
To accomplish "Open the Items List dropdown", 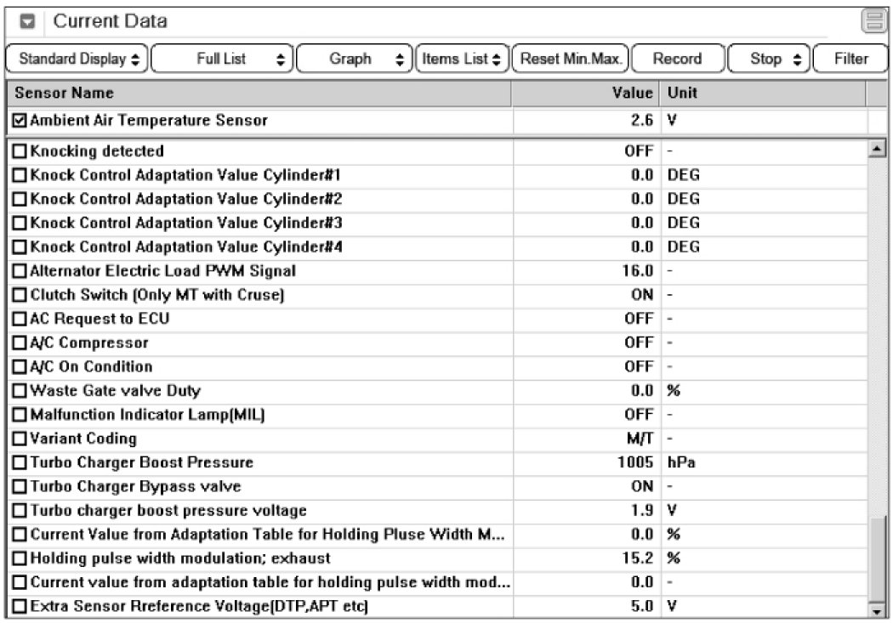I will (462, 59).
